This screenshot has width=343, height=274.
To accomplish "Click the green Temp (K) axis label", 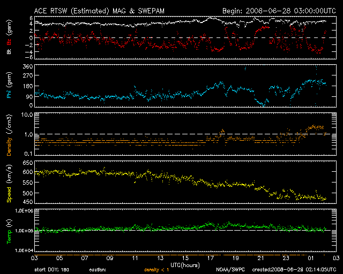I will (x=9, y=231).
